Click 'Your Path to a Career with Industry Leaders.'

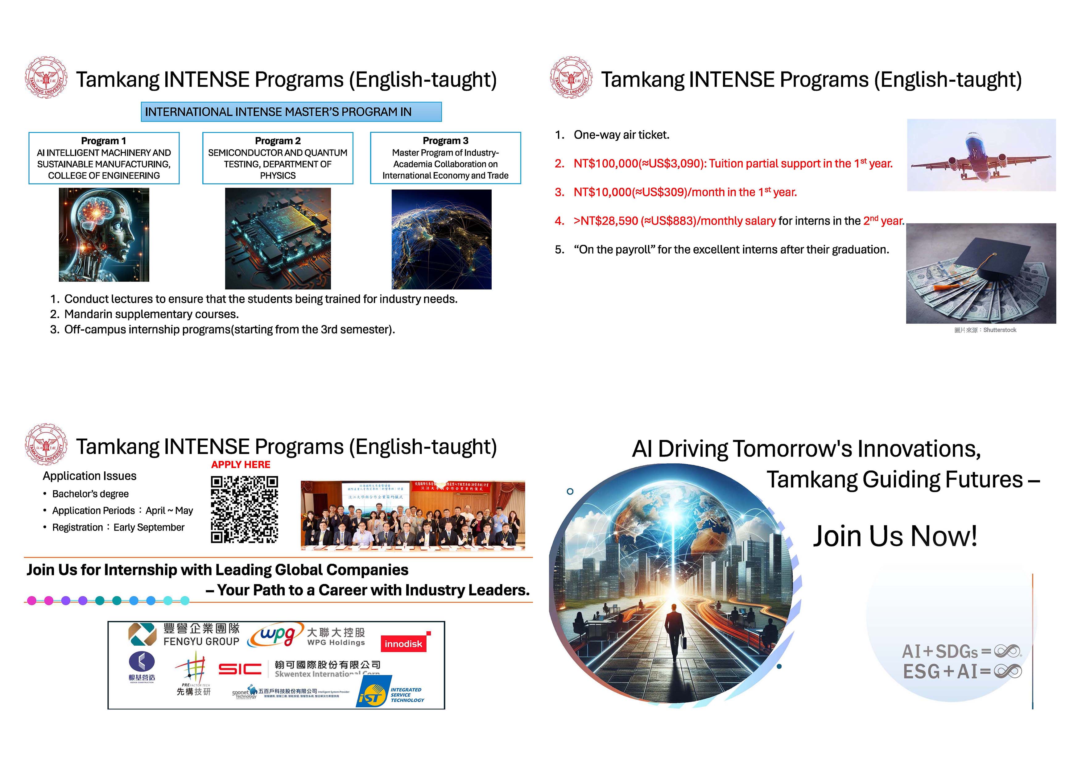pyautogui.click(x=368, y=590)
